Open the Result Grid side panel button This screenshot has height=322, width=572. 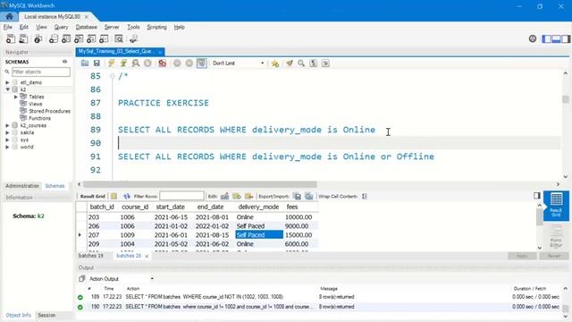coord(556,206)
